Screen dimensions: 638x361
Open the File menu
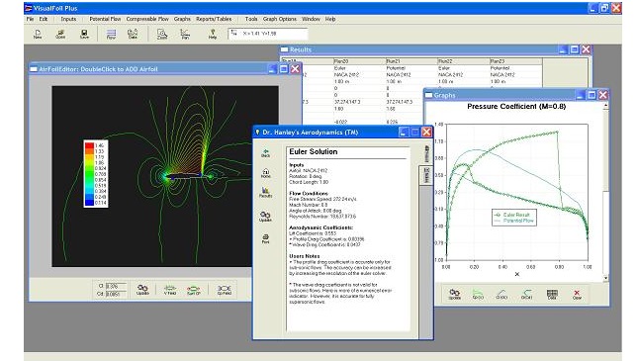coord(30,19)
